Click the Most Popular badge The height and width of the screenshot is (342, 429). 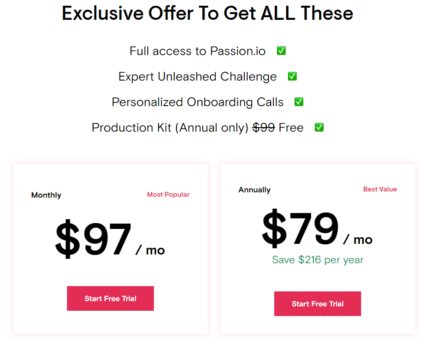168,195
